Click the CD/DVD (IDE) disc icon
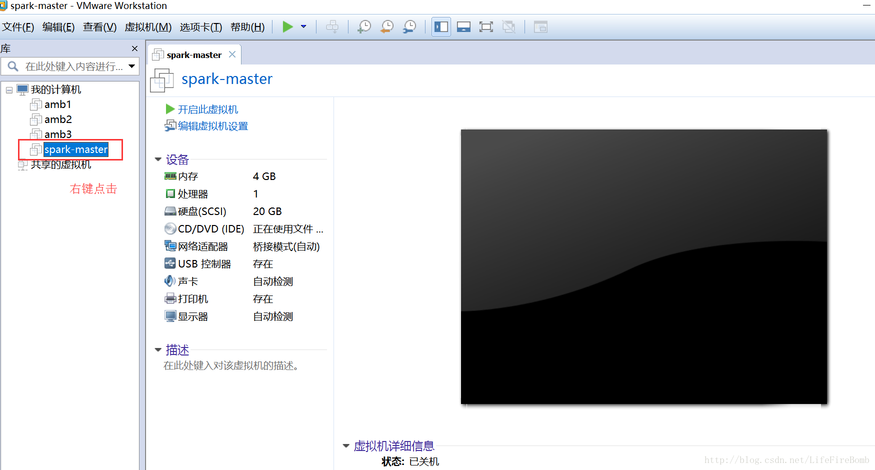875x470 pixels. click(170, 228)
